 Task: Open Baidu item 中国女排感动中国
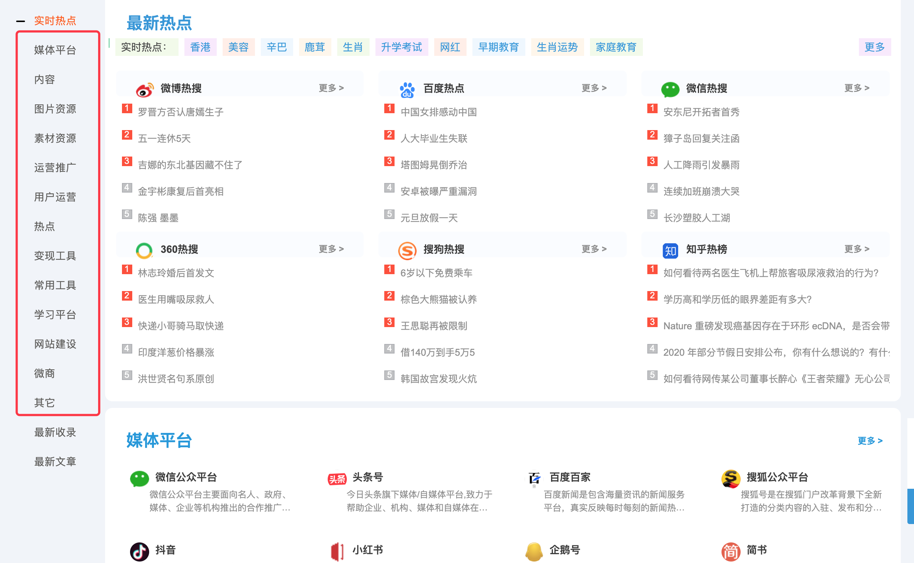tap(438, 112)
